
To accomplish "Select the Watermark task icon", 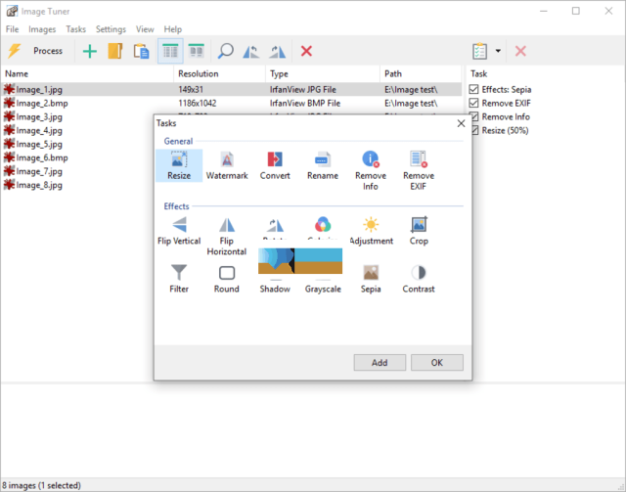I will pyautogui.click(x=227, y=165).
